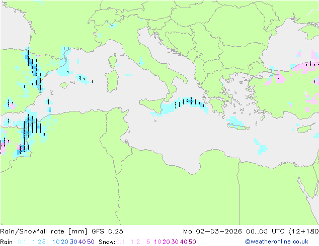Viewport: 319px width, 246px height.
Task: Choose the Snow 50 legend value
Action: [x=192, y=242]
